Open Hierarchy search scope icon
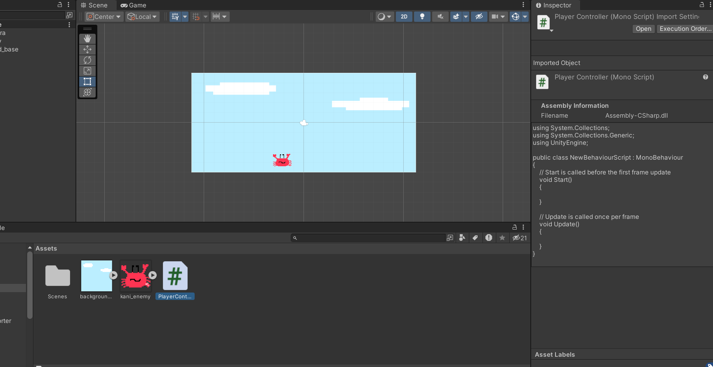This screenshot has height=367, width=713. [69, 15]
